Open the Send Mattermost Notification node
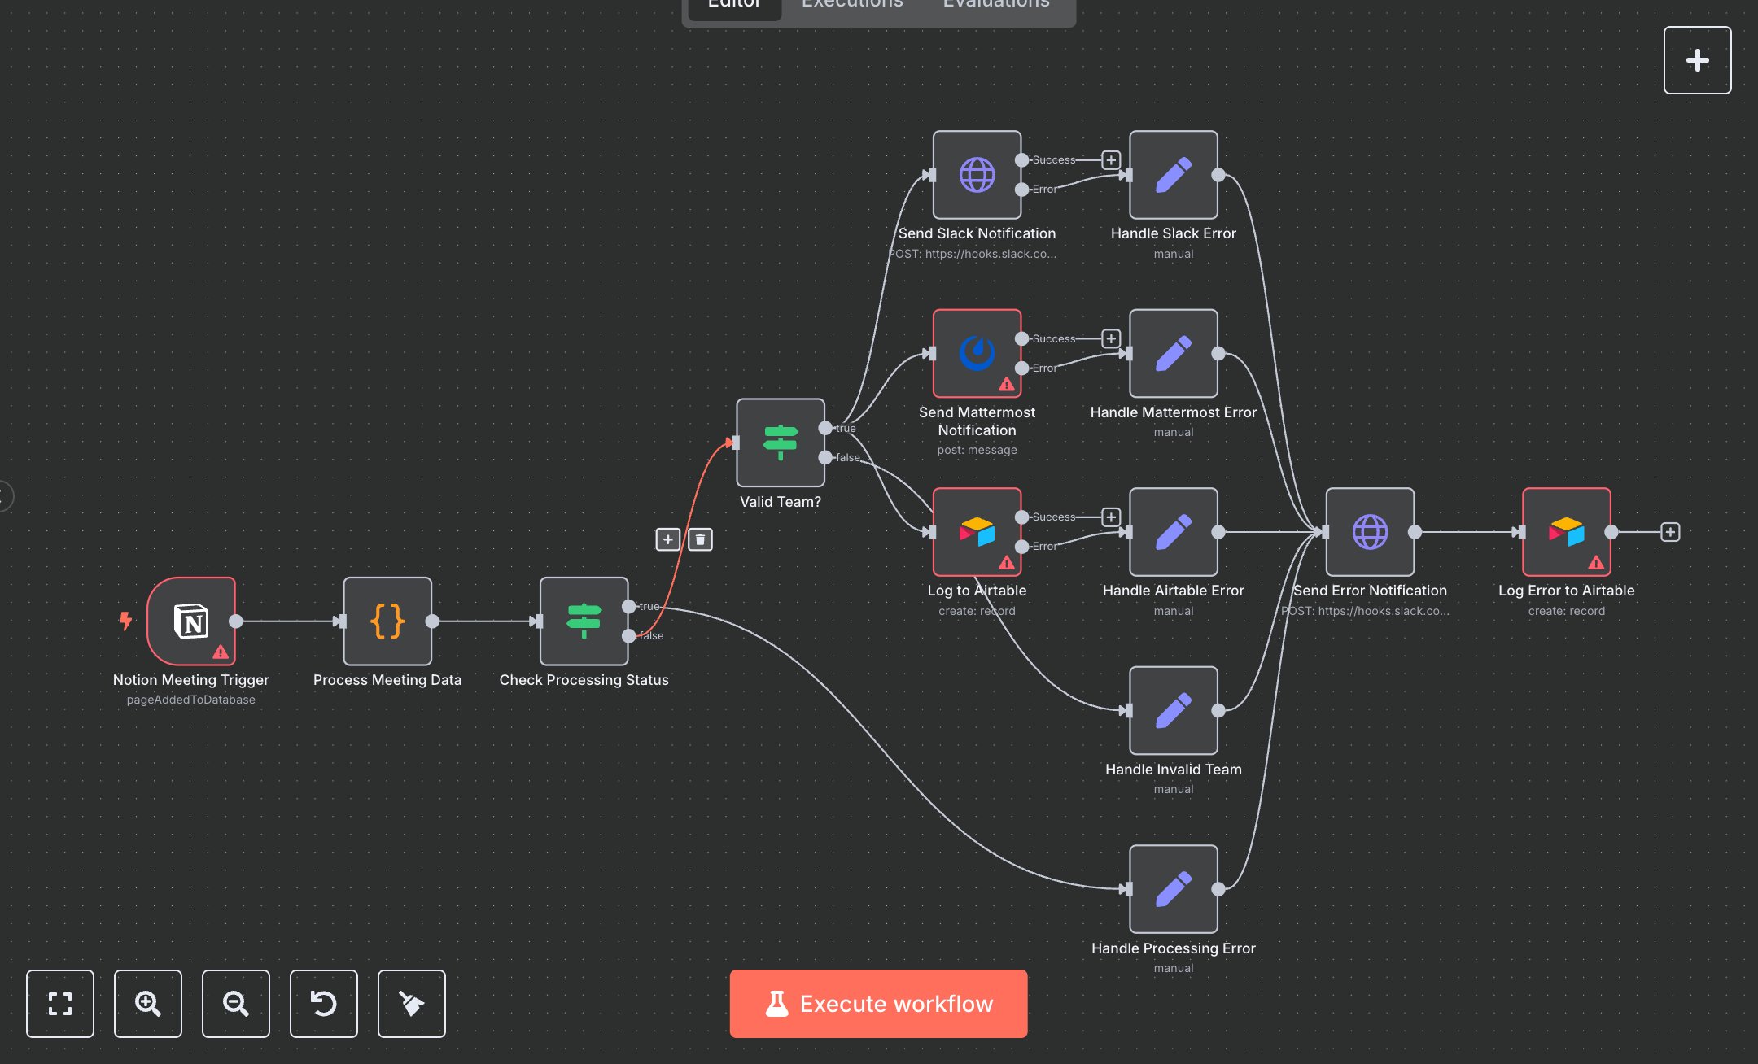1758x1064 pixels. tap(976, 353)
